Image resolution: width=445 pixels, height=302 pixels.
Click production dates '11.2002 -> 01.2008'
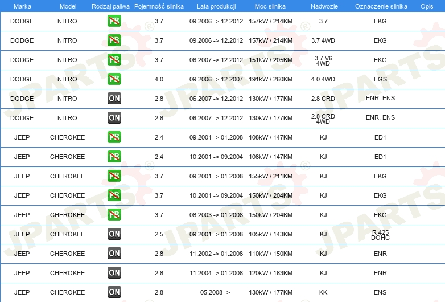click(x=216, y=254)
